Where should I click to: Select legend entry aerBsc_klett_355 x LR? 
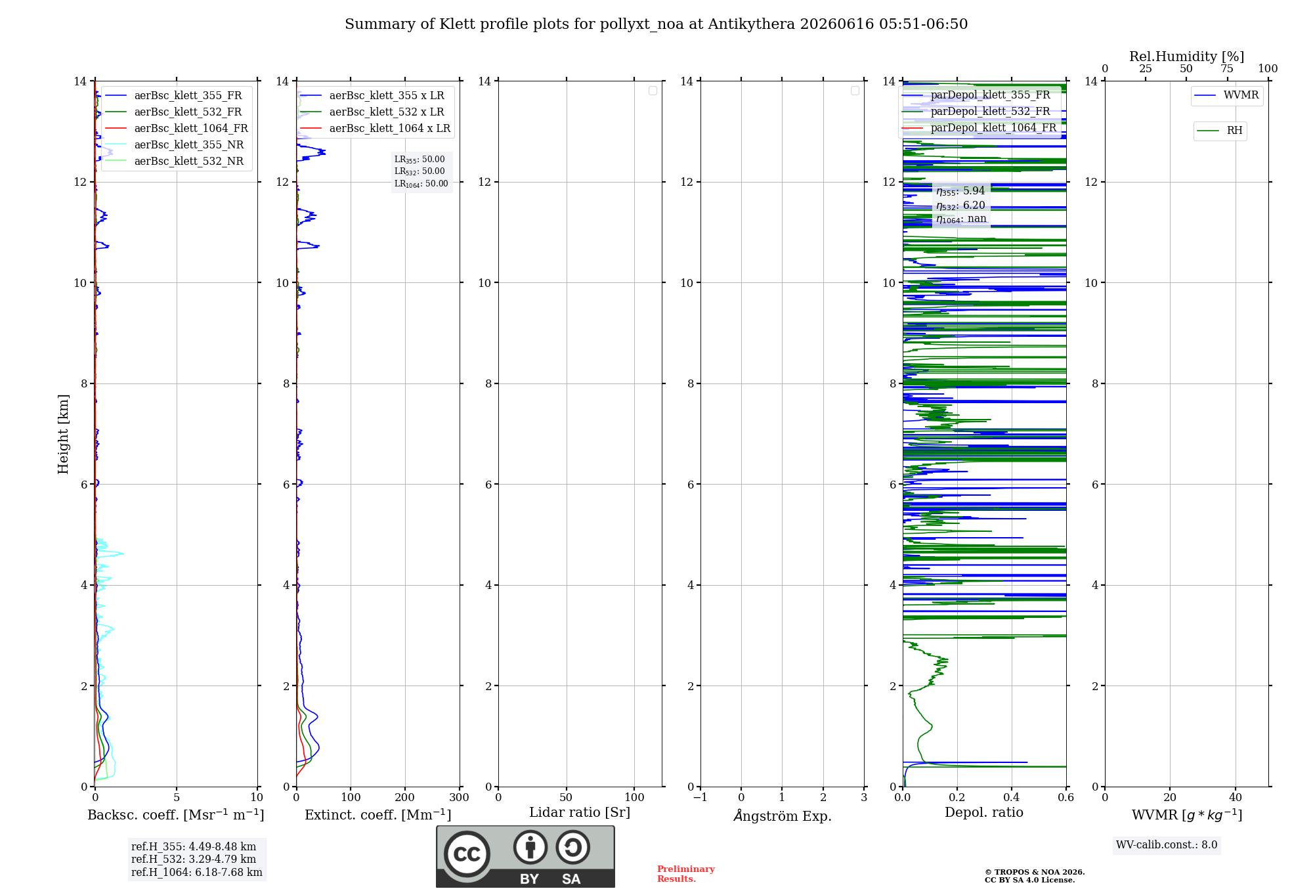373,95
